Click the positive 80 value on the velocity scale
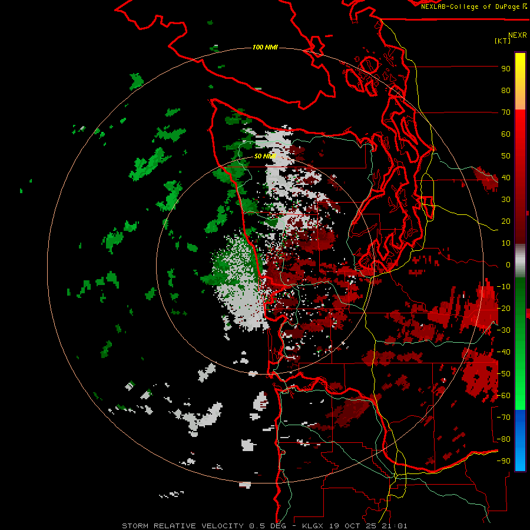 click(506, 91)
